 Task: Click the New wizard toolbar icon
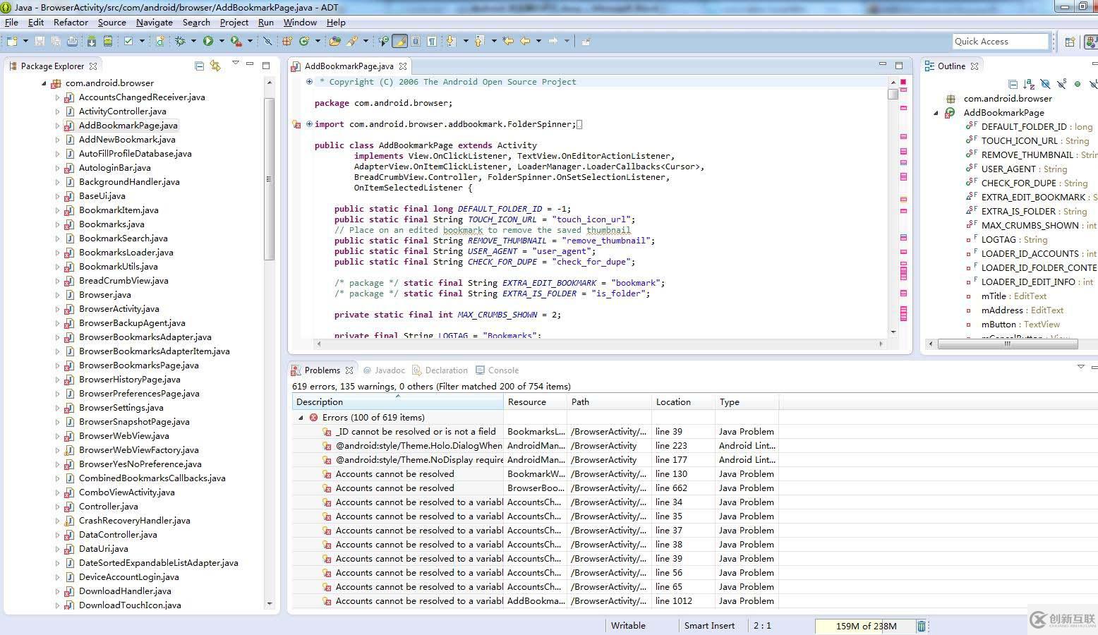pyautogui.click(x=12, y=41)
